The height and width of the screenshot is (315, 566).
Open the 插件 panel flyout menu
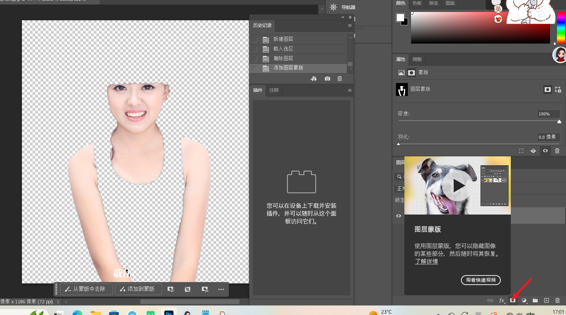350,90
